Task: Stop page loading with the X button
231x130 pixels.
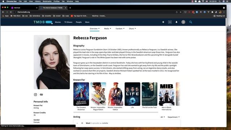Action: (x=11, y=12)
